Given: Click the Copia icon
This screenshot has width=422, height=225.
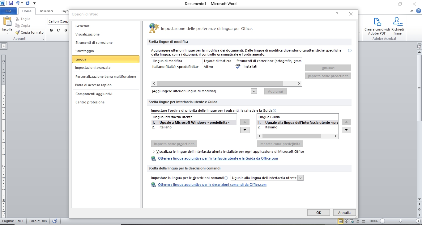Looking at the screenshot, I should [17, 26].
